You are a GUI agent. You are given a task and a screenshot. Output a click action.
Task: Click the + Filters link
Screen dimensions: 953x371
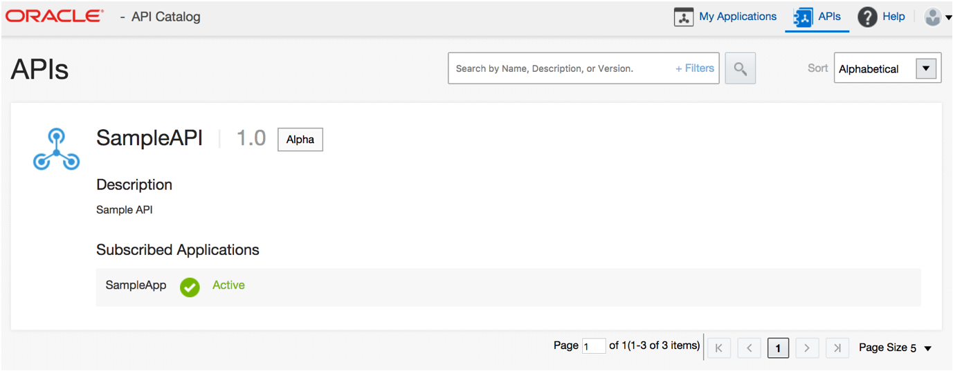(695, 68)
